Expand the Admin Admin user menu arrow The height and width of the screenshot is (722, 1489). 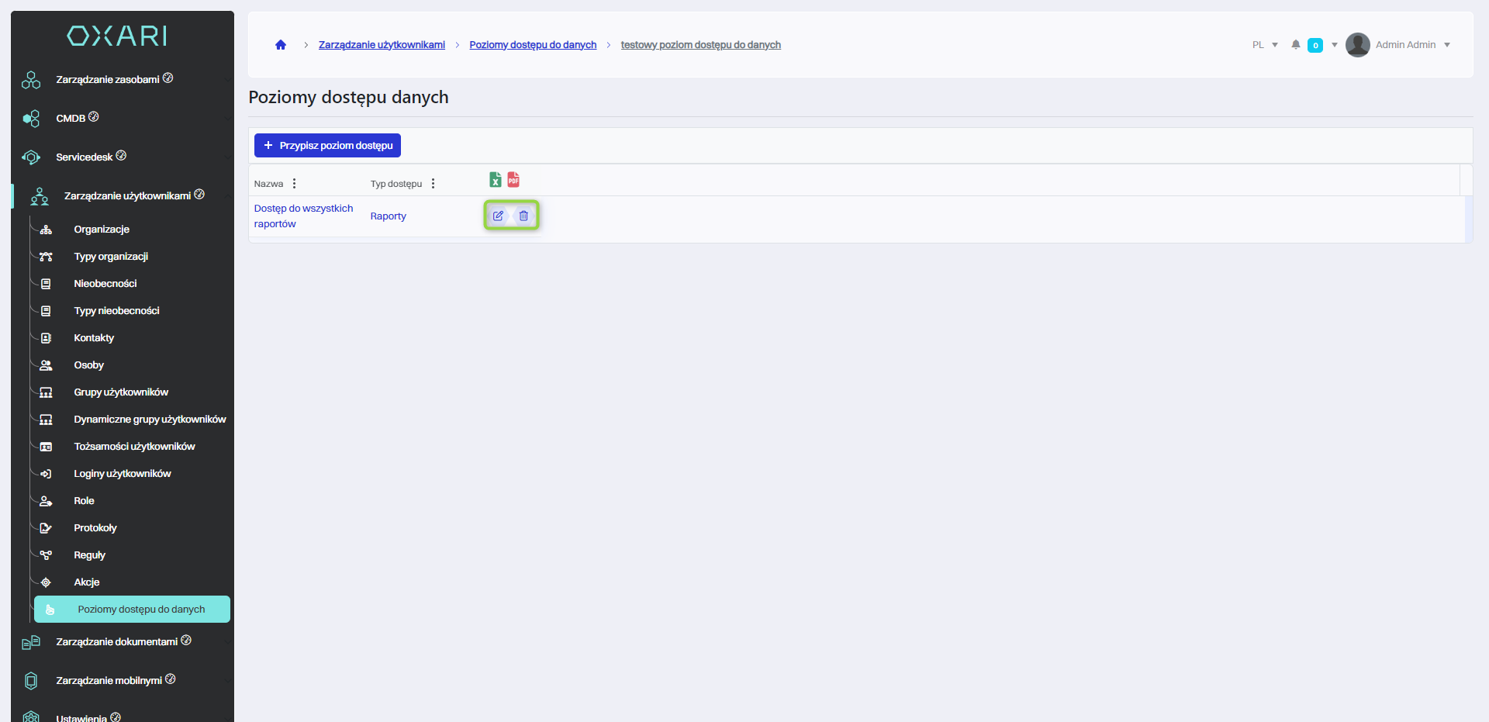[1447, 45]
